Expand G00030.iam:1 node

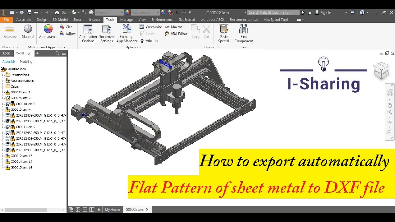coord(3,92)
